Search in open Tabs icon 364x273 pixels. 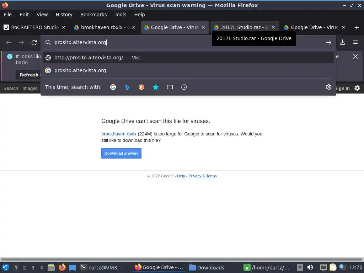170,87
